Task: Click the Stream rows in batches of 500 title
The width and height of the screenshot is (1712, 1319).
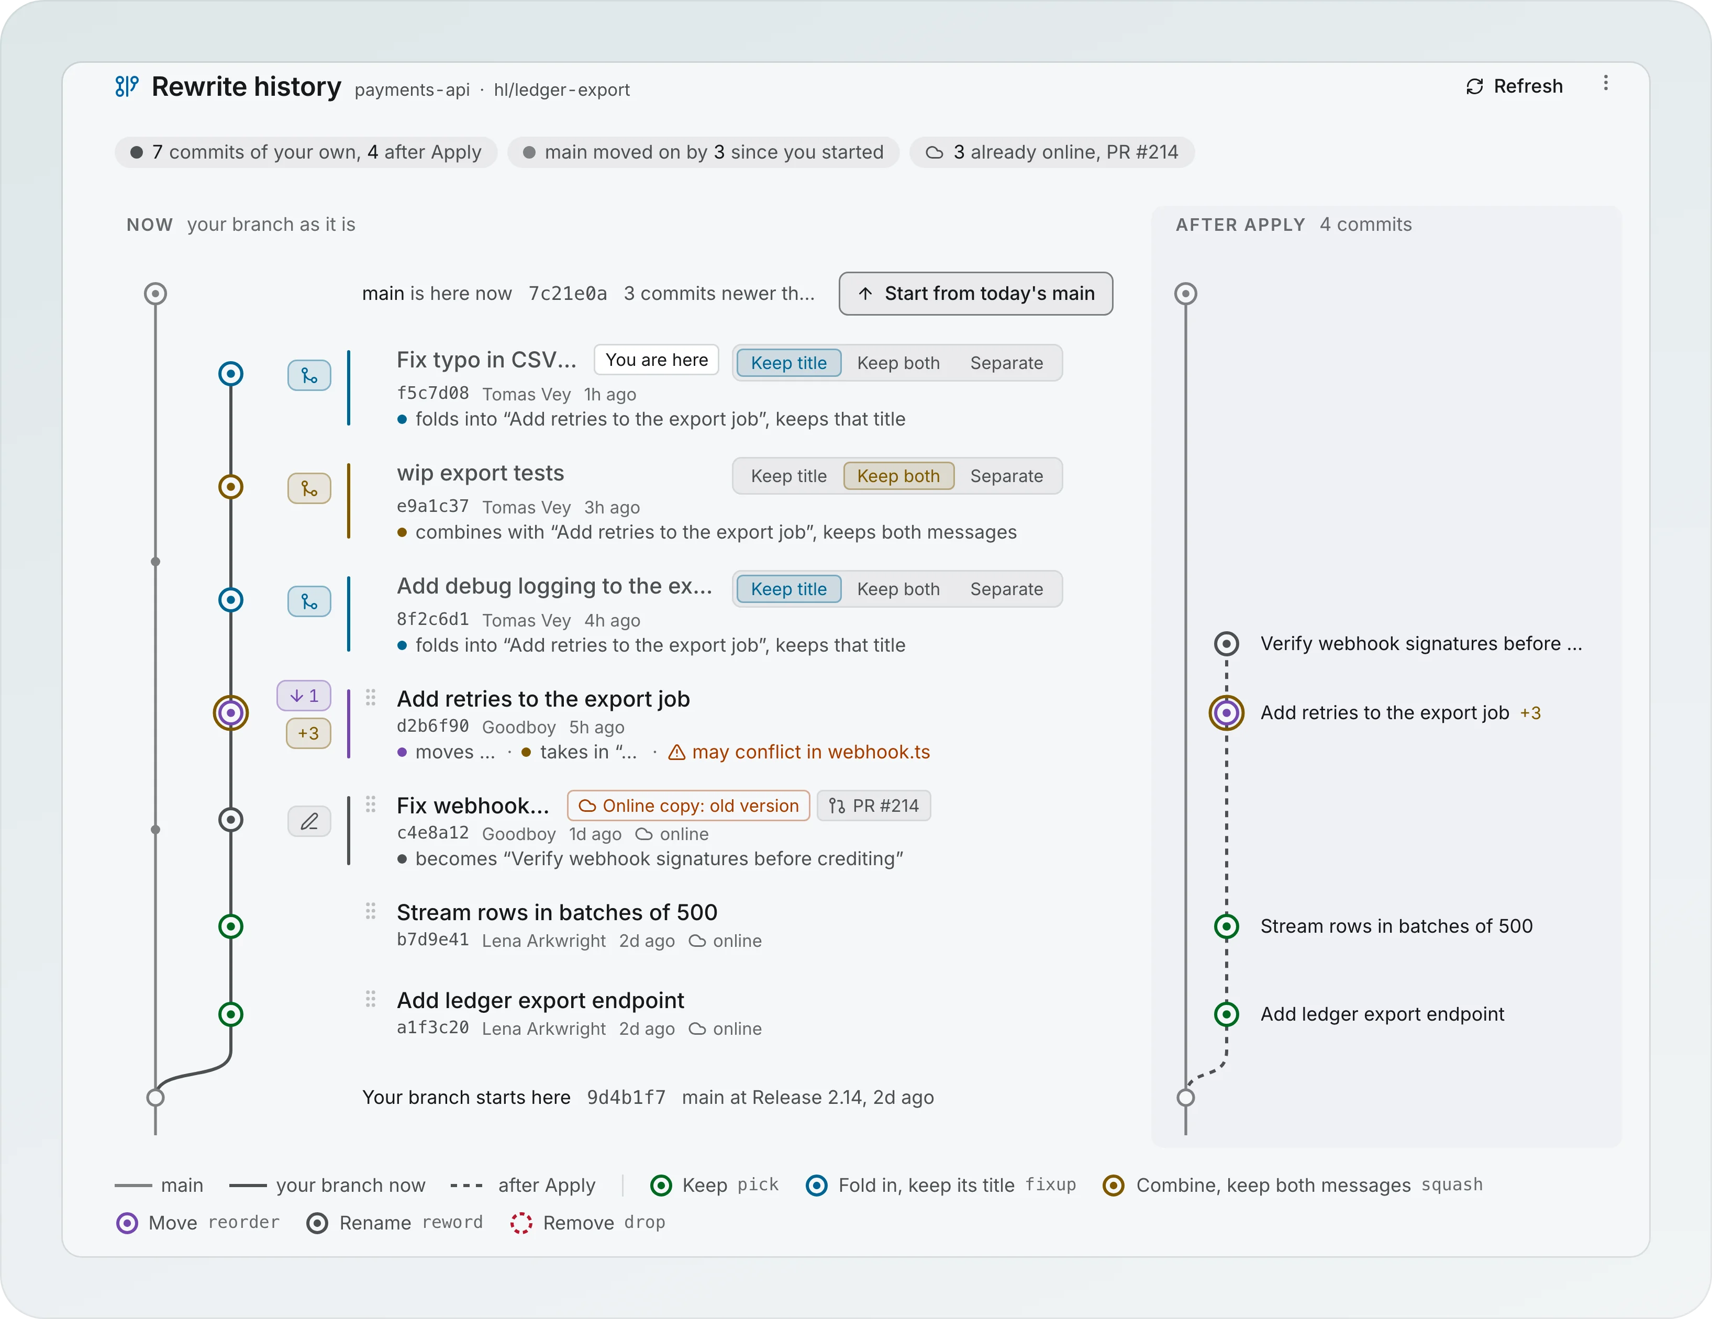Action: (x=557, y=912)
